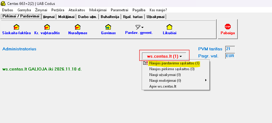Viewport: 272px width, 123px height.
Task: Click the PVM tarifas field showing 21
Action: tap(230, 49)
